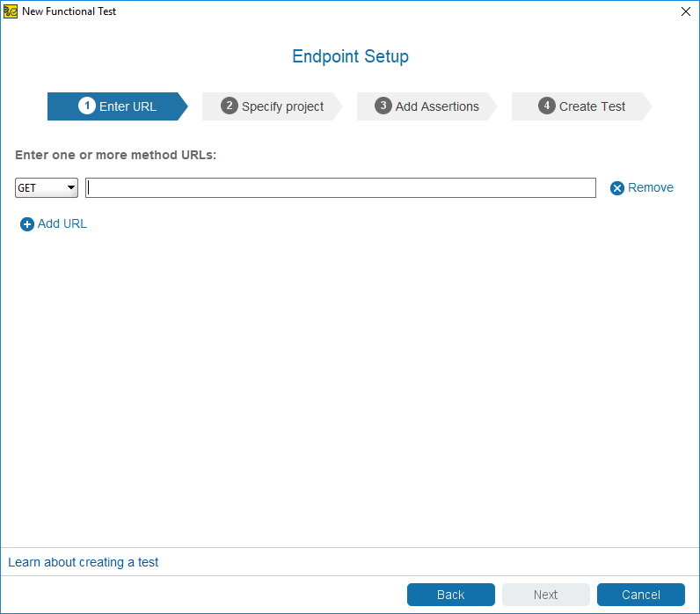Click the app icon in the title bar
Image resolution: width=700 pixels, height=614 pixels.
(x=11, y=11)
